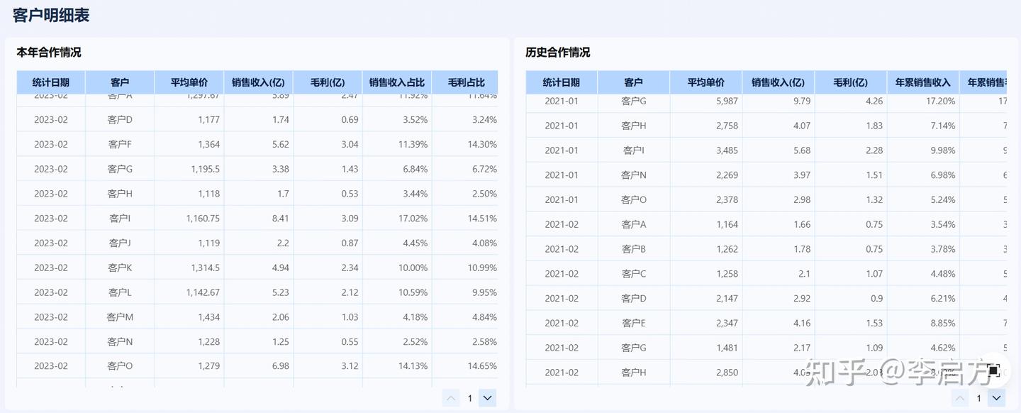Click the previous page chevron under 历史合作情况
Viewport: 1021px width, 413px height.
[x=960, y=398]
